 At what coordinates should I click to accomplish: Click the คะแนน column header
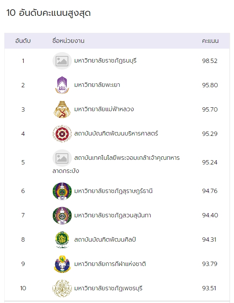click(210, 41)
